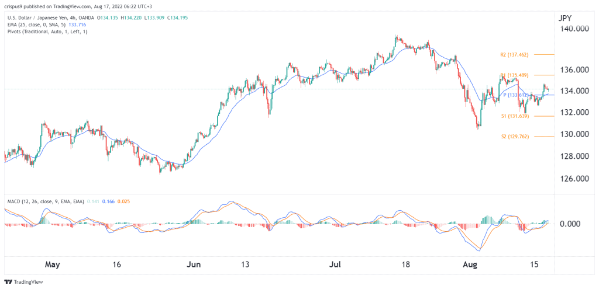Screen dimensions: 599x289
Task: Click the 16 date label after May
Action: [117, 264]
